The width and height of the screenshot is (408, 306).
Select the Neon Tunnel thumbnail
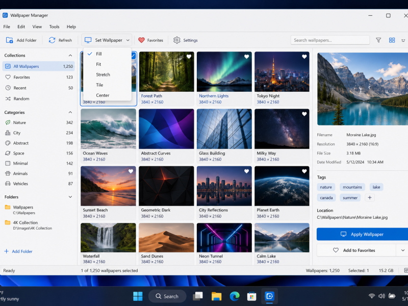(x=224, y=238)
